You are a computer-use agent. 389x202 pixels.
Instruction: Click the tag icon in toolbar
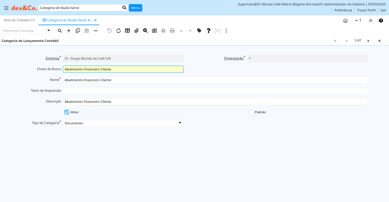point(199,31)
